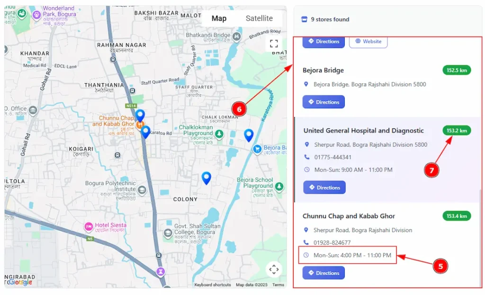Click Chalklokman Playground green marker
Image resolution: width=485 pixels, height=295 pixels.
click(x=219, y=134)
